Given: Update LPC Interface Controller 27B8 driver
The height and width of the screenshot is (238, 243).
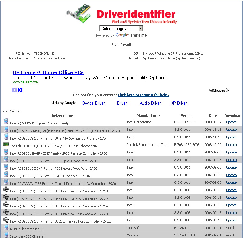Looking at the screenshot, I should tap(232, 152).
